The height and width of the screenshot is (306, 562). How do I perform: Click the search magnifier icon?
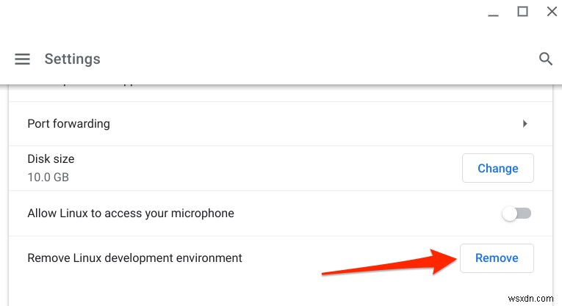545,59
